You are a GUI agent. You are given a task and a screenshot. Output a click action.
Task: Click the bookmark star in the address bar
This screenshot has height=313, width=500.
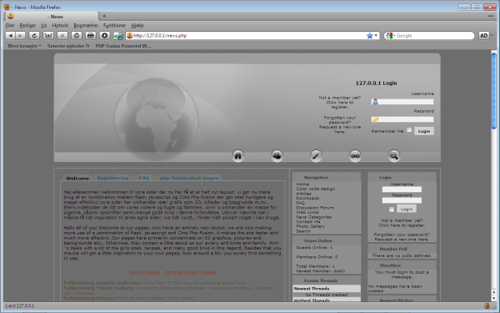369,36
